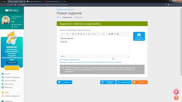Go to the 'Тип' step
182x102 pixels.
tap(58, 17)
